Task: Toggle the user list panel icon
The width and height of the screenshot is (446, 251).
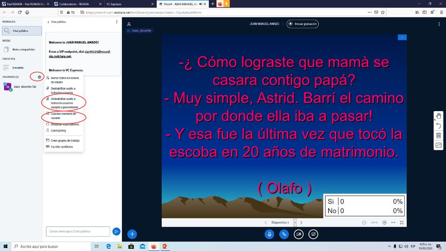Action: pyautogui.click(x=129, y=24)
